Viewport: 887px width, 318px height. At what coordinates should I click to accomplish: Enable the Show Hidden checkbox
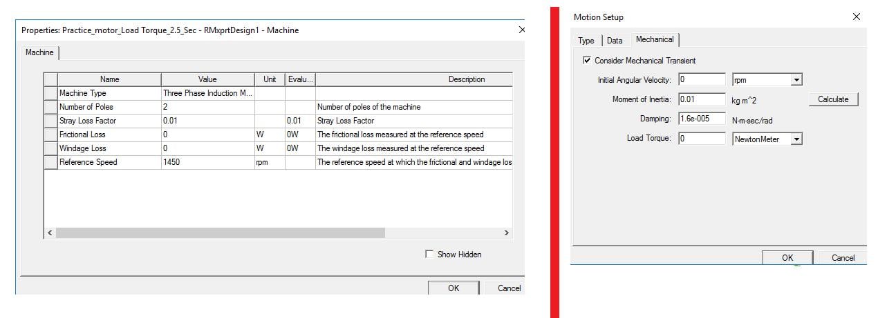coord(429,255)
